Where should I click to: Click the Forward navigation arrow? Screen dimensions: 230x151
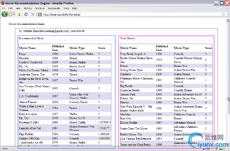coord(10,14)
